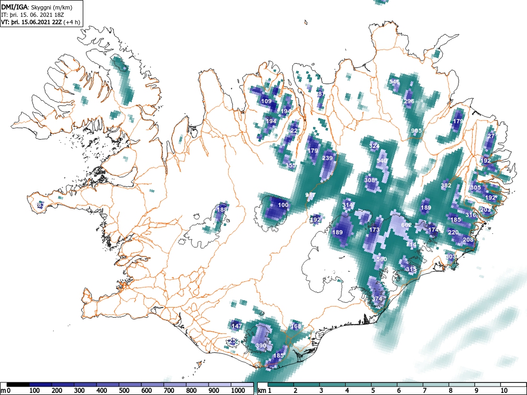
Task: Click the 8–9 km pale legend swatch
Action: (x=462, y=384)
